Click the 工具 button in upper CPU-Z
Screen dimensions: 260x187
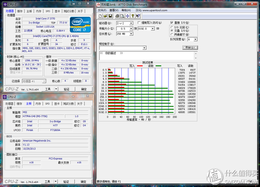click(48, 89)
